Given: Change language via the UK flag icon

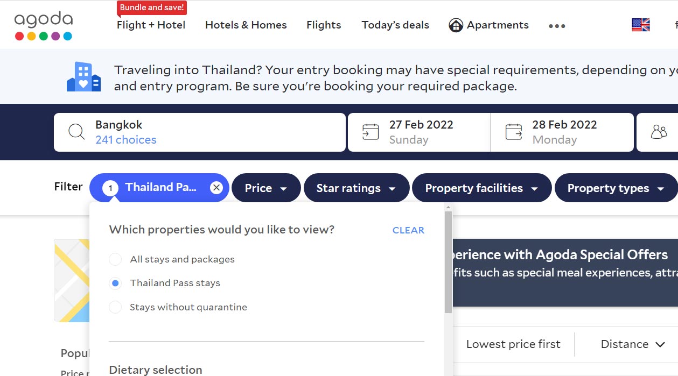Looking at the screenshot, I should point(640,24).
